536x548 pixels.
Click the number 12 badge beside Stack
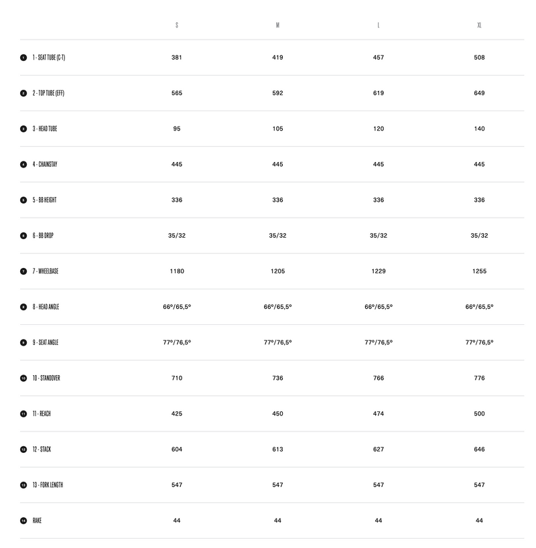(23, 450)
